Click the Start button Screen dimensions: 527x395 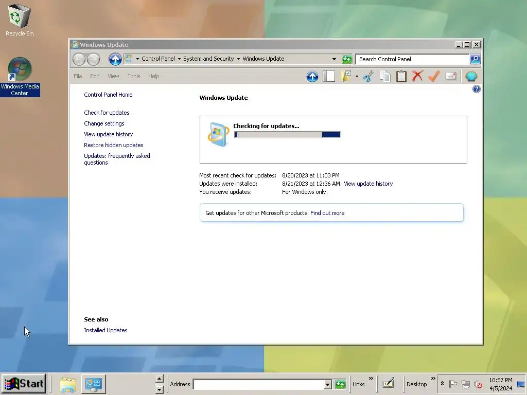(x=24, y=384)
